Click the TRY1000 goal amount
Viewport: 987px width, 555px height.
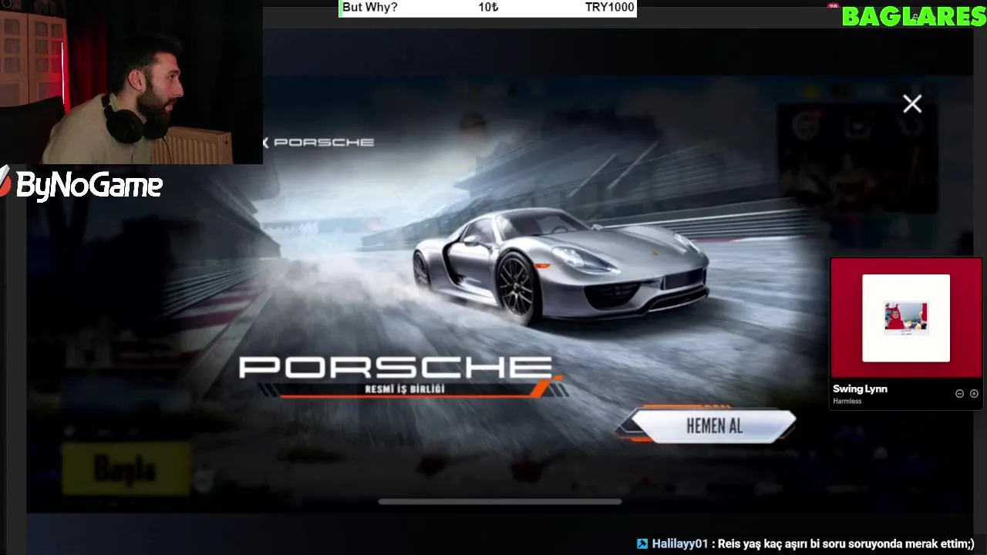[609, 8]
